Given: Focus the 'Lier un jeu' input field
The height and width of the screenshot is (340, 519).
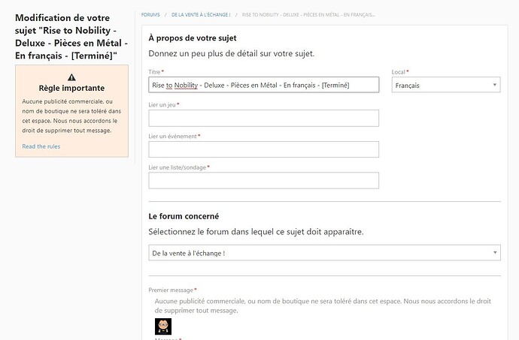Looking at the screenshot, I should coord(264,118).
